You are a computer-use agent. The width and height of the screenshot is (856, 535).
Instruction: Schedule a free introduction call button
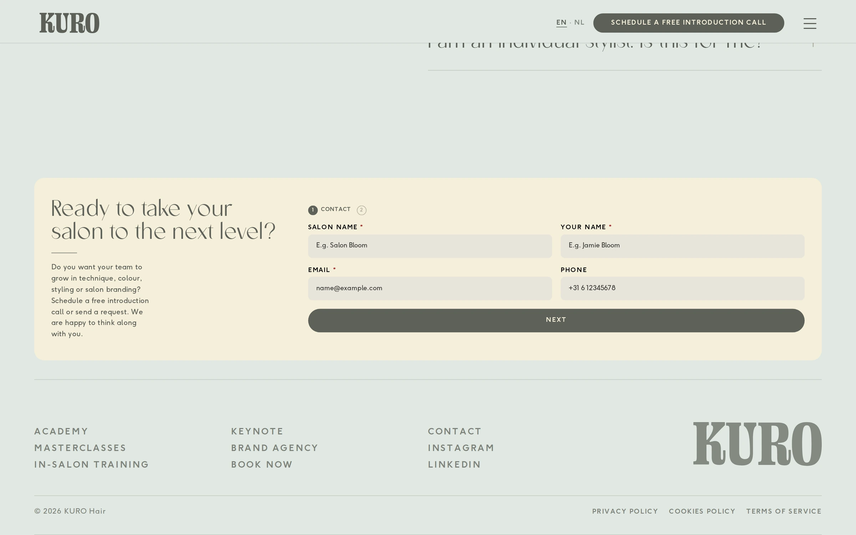click(x=688, y=23)
